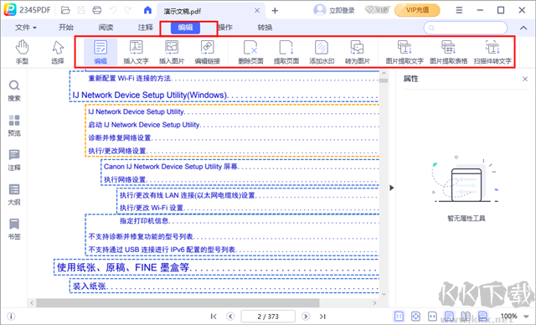Open the hamburger main menu

(x=459, y=10)
